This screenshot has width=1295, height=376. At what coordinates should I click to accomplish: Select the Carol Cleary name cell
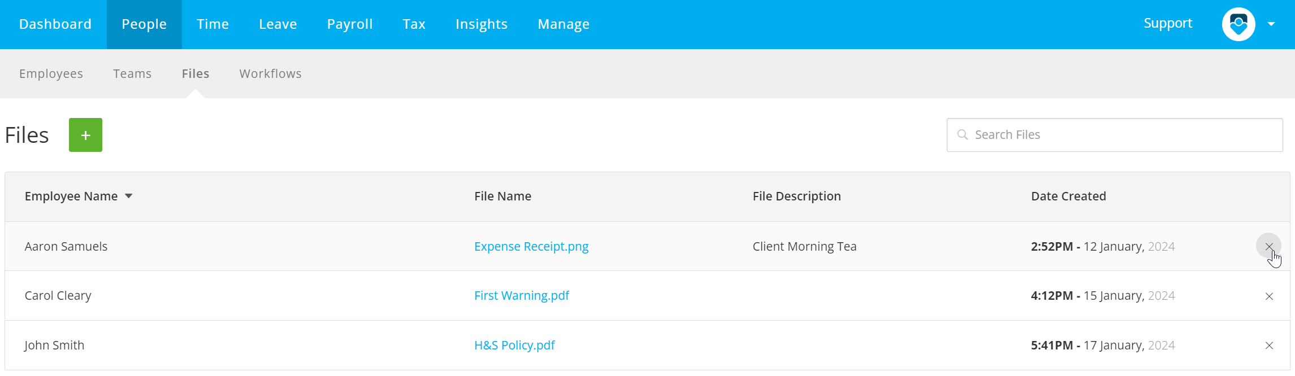point(58,295)
